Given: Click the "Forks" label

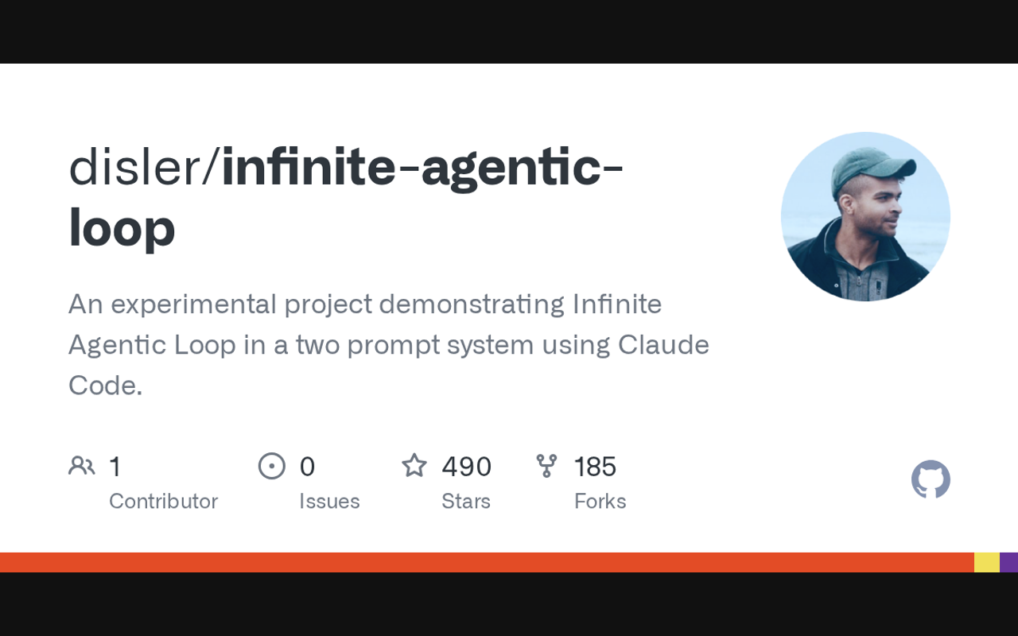Looking at the screenshot, I should 600,502.
